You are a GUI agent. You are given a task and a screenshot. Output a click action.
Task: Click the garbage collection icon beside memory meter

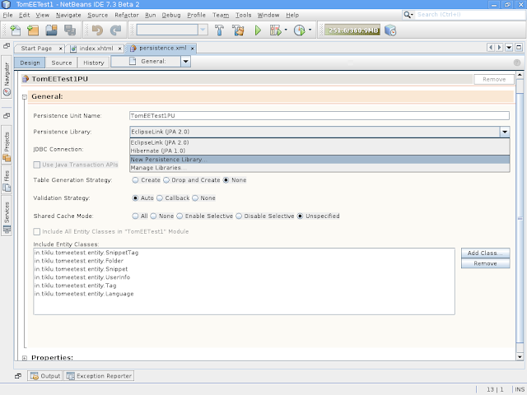(390, 30)
